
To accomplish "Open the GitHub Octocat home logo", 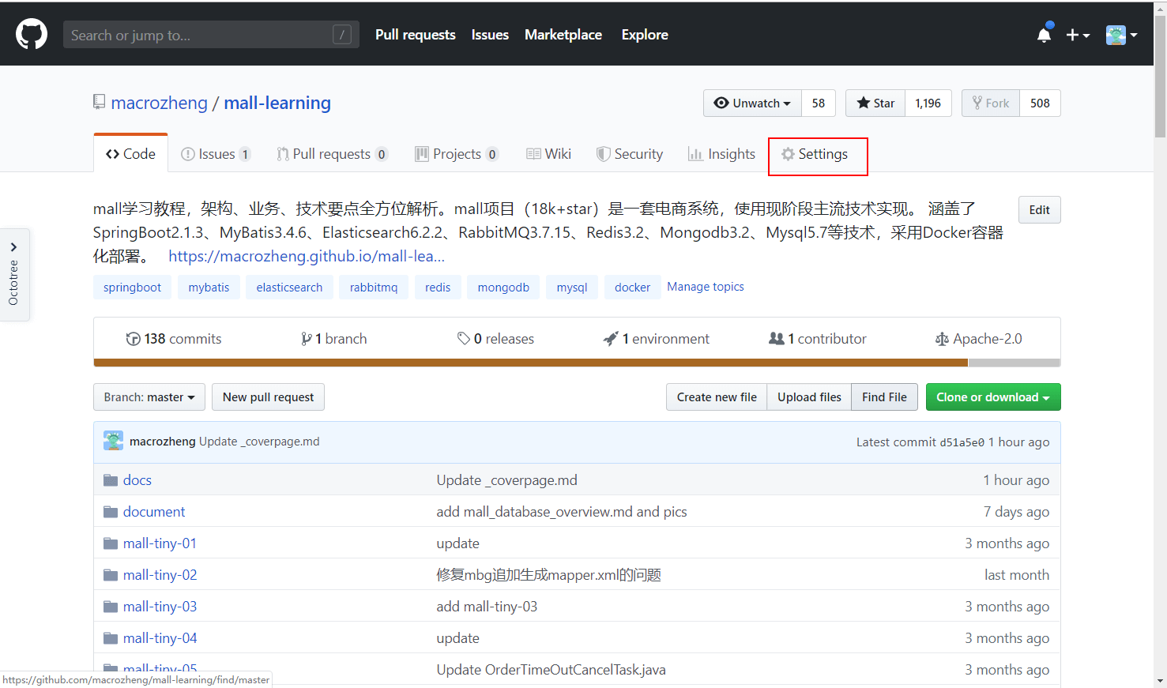I will click(x=32, y=35).
